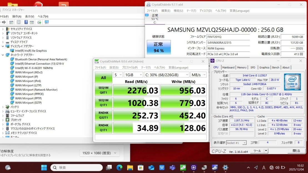Screen dimensions: 308x173
Task: Expand the バッテリ device category
Action: point(3,107)
